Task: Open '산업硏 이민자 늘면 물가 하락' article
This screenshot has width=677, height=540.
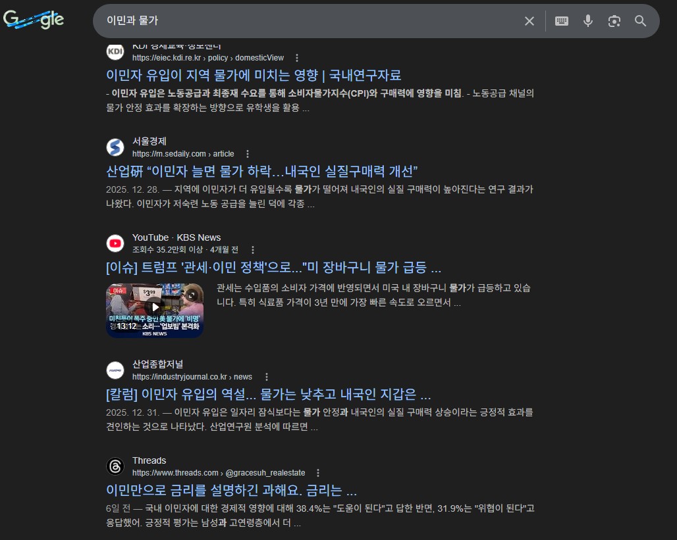Action: [262, 171]
